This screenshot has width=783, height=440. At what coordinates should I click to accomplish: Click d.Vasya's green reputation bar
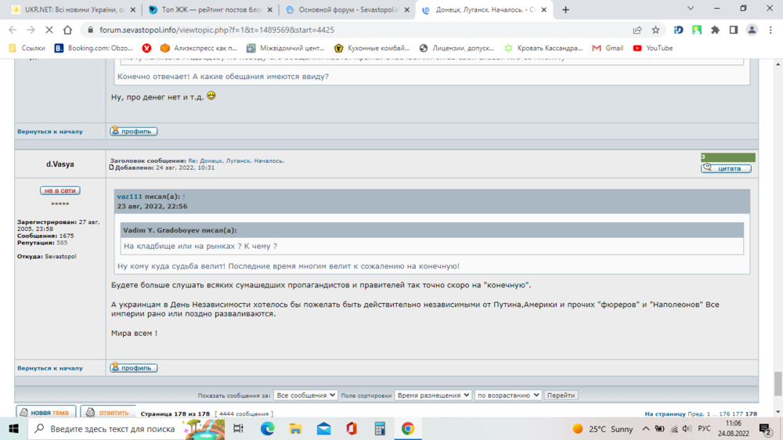[727, 157]
